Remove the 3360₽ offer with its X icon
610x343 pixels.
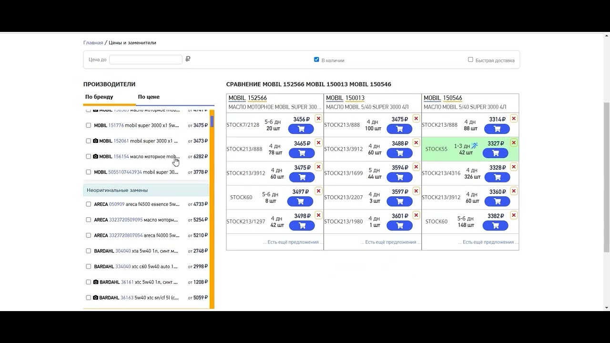514,191
